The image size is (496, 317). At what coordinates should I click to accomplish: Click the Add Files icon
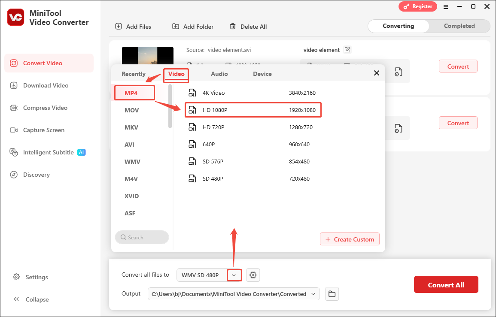(x=118, y=26)
